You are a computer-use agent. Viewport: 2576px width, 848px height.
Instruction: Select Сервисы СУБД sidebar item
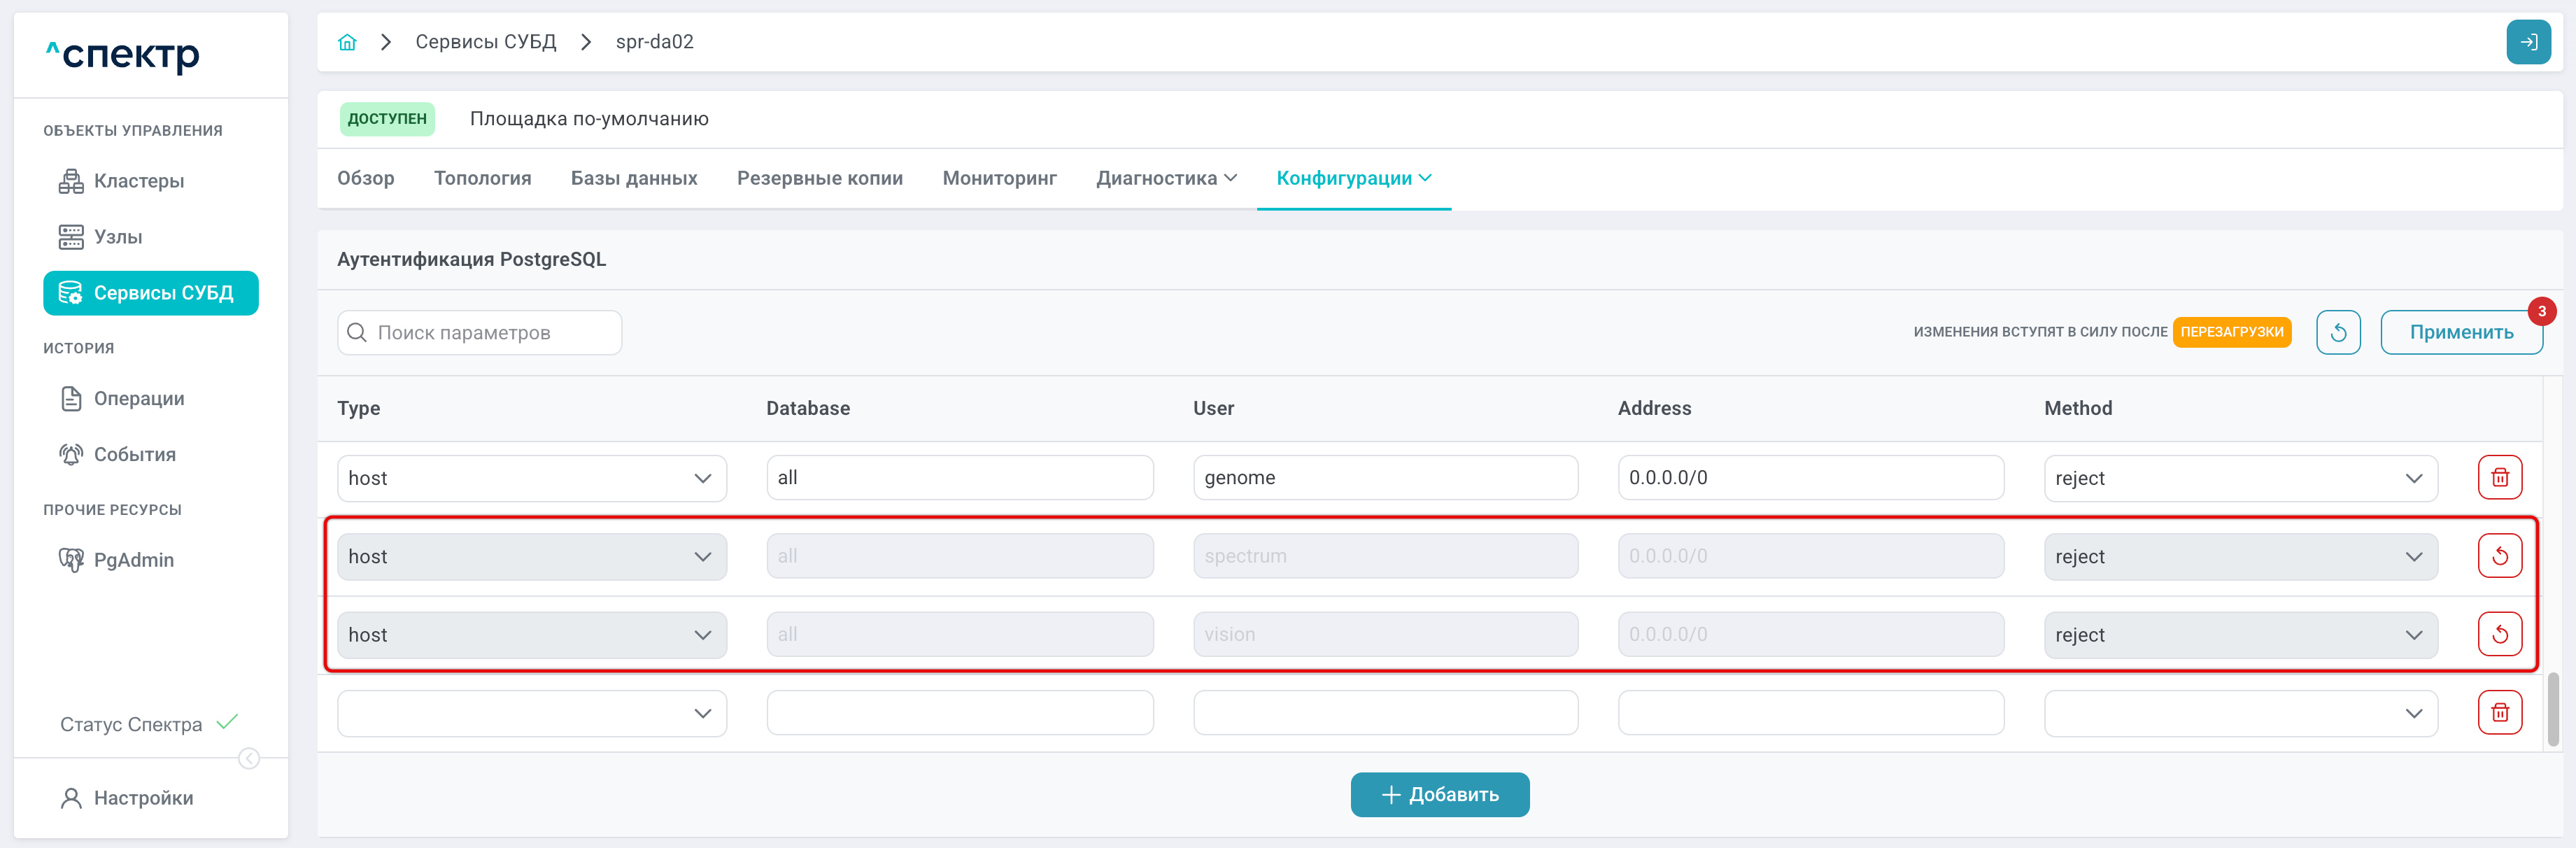point(151,293)
